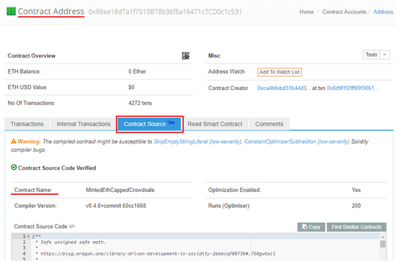
Task: Click the Misc section heading
Action: click(x=214, y=56)
